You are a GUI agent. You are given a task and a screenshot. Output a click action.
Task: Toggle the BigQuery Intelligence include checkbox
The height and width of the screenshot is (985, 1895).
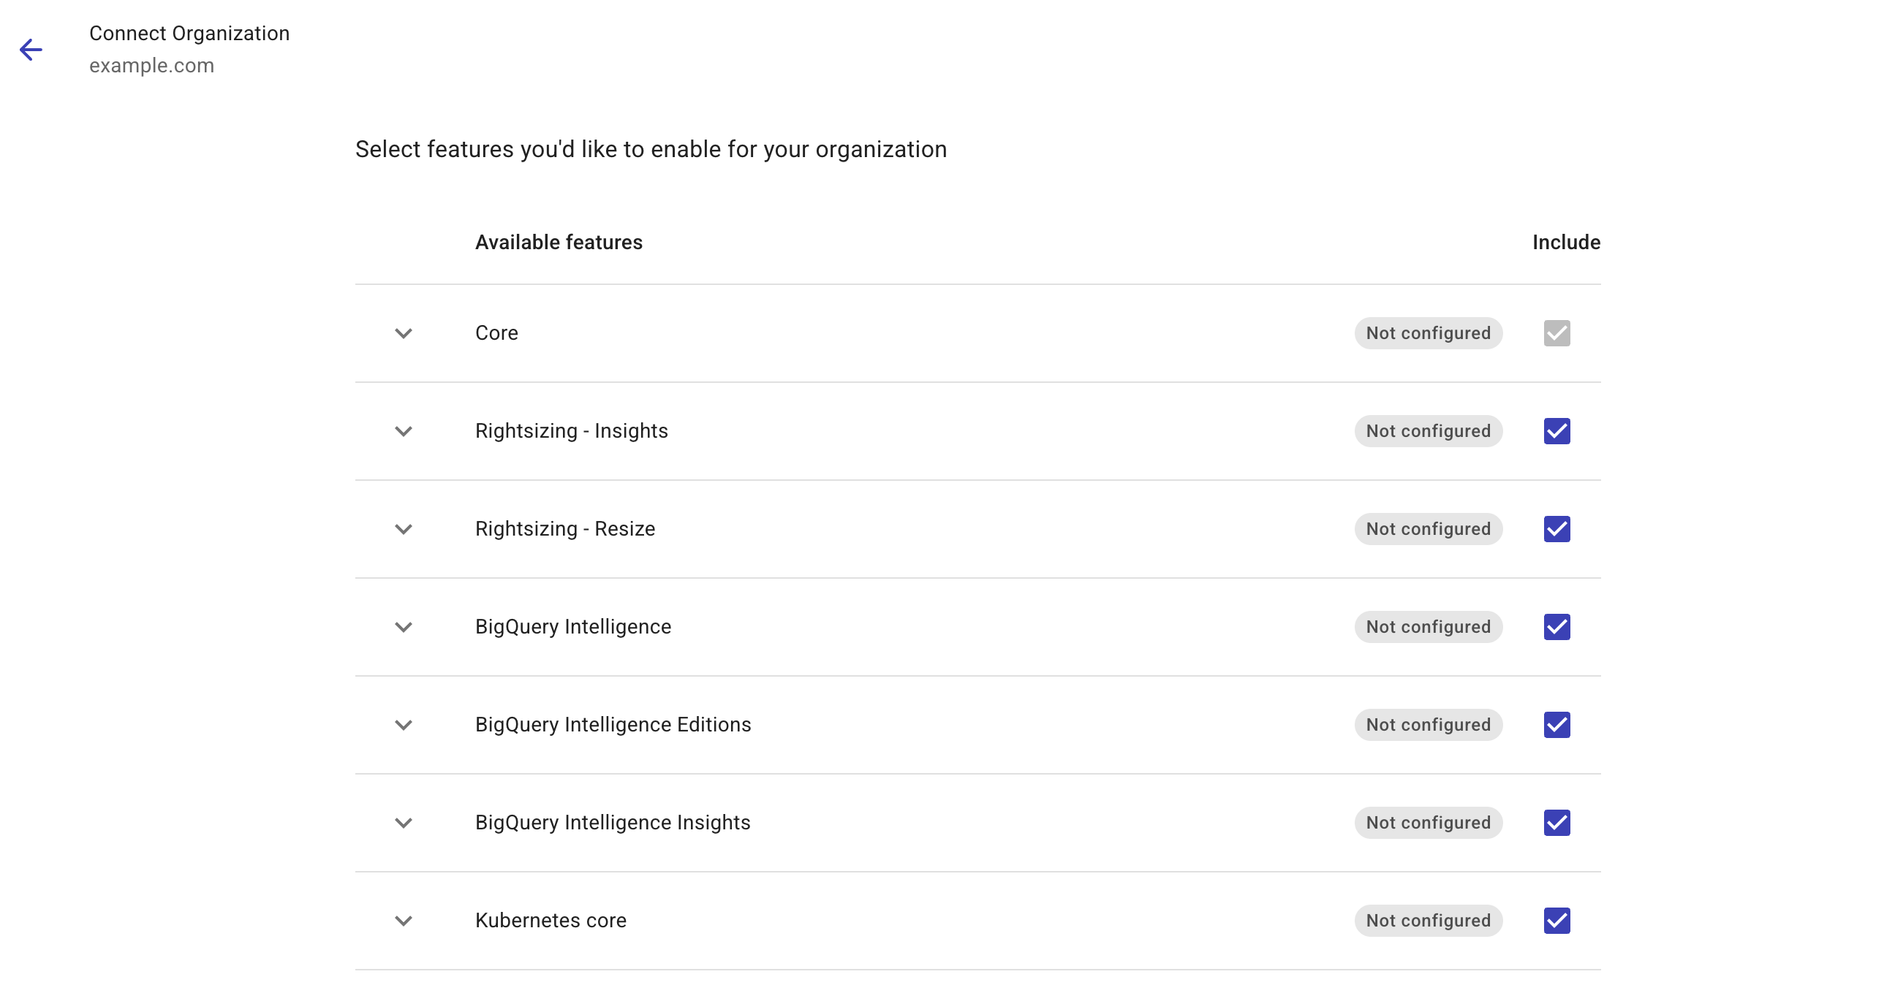pyautogui.click(x=1557, y=626)
